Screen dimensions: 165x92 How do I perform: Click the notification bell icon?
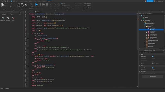tap(145, 1)
